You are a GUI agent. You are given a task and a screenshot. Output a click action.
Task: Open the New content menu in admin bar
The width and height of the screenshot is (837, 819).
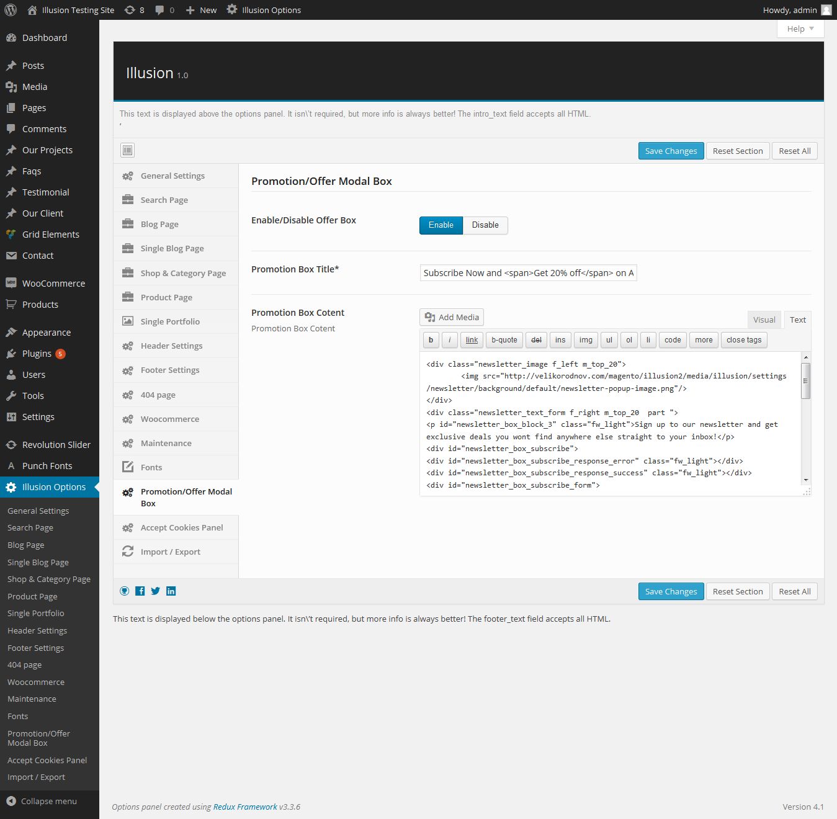pos(202,10)
